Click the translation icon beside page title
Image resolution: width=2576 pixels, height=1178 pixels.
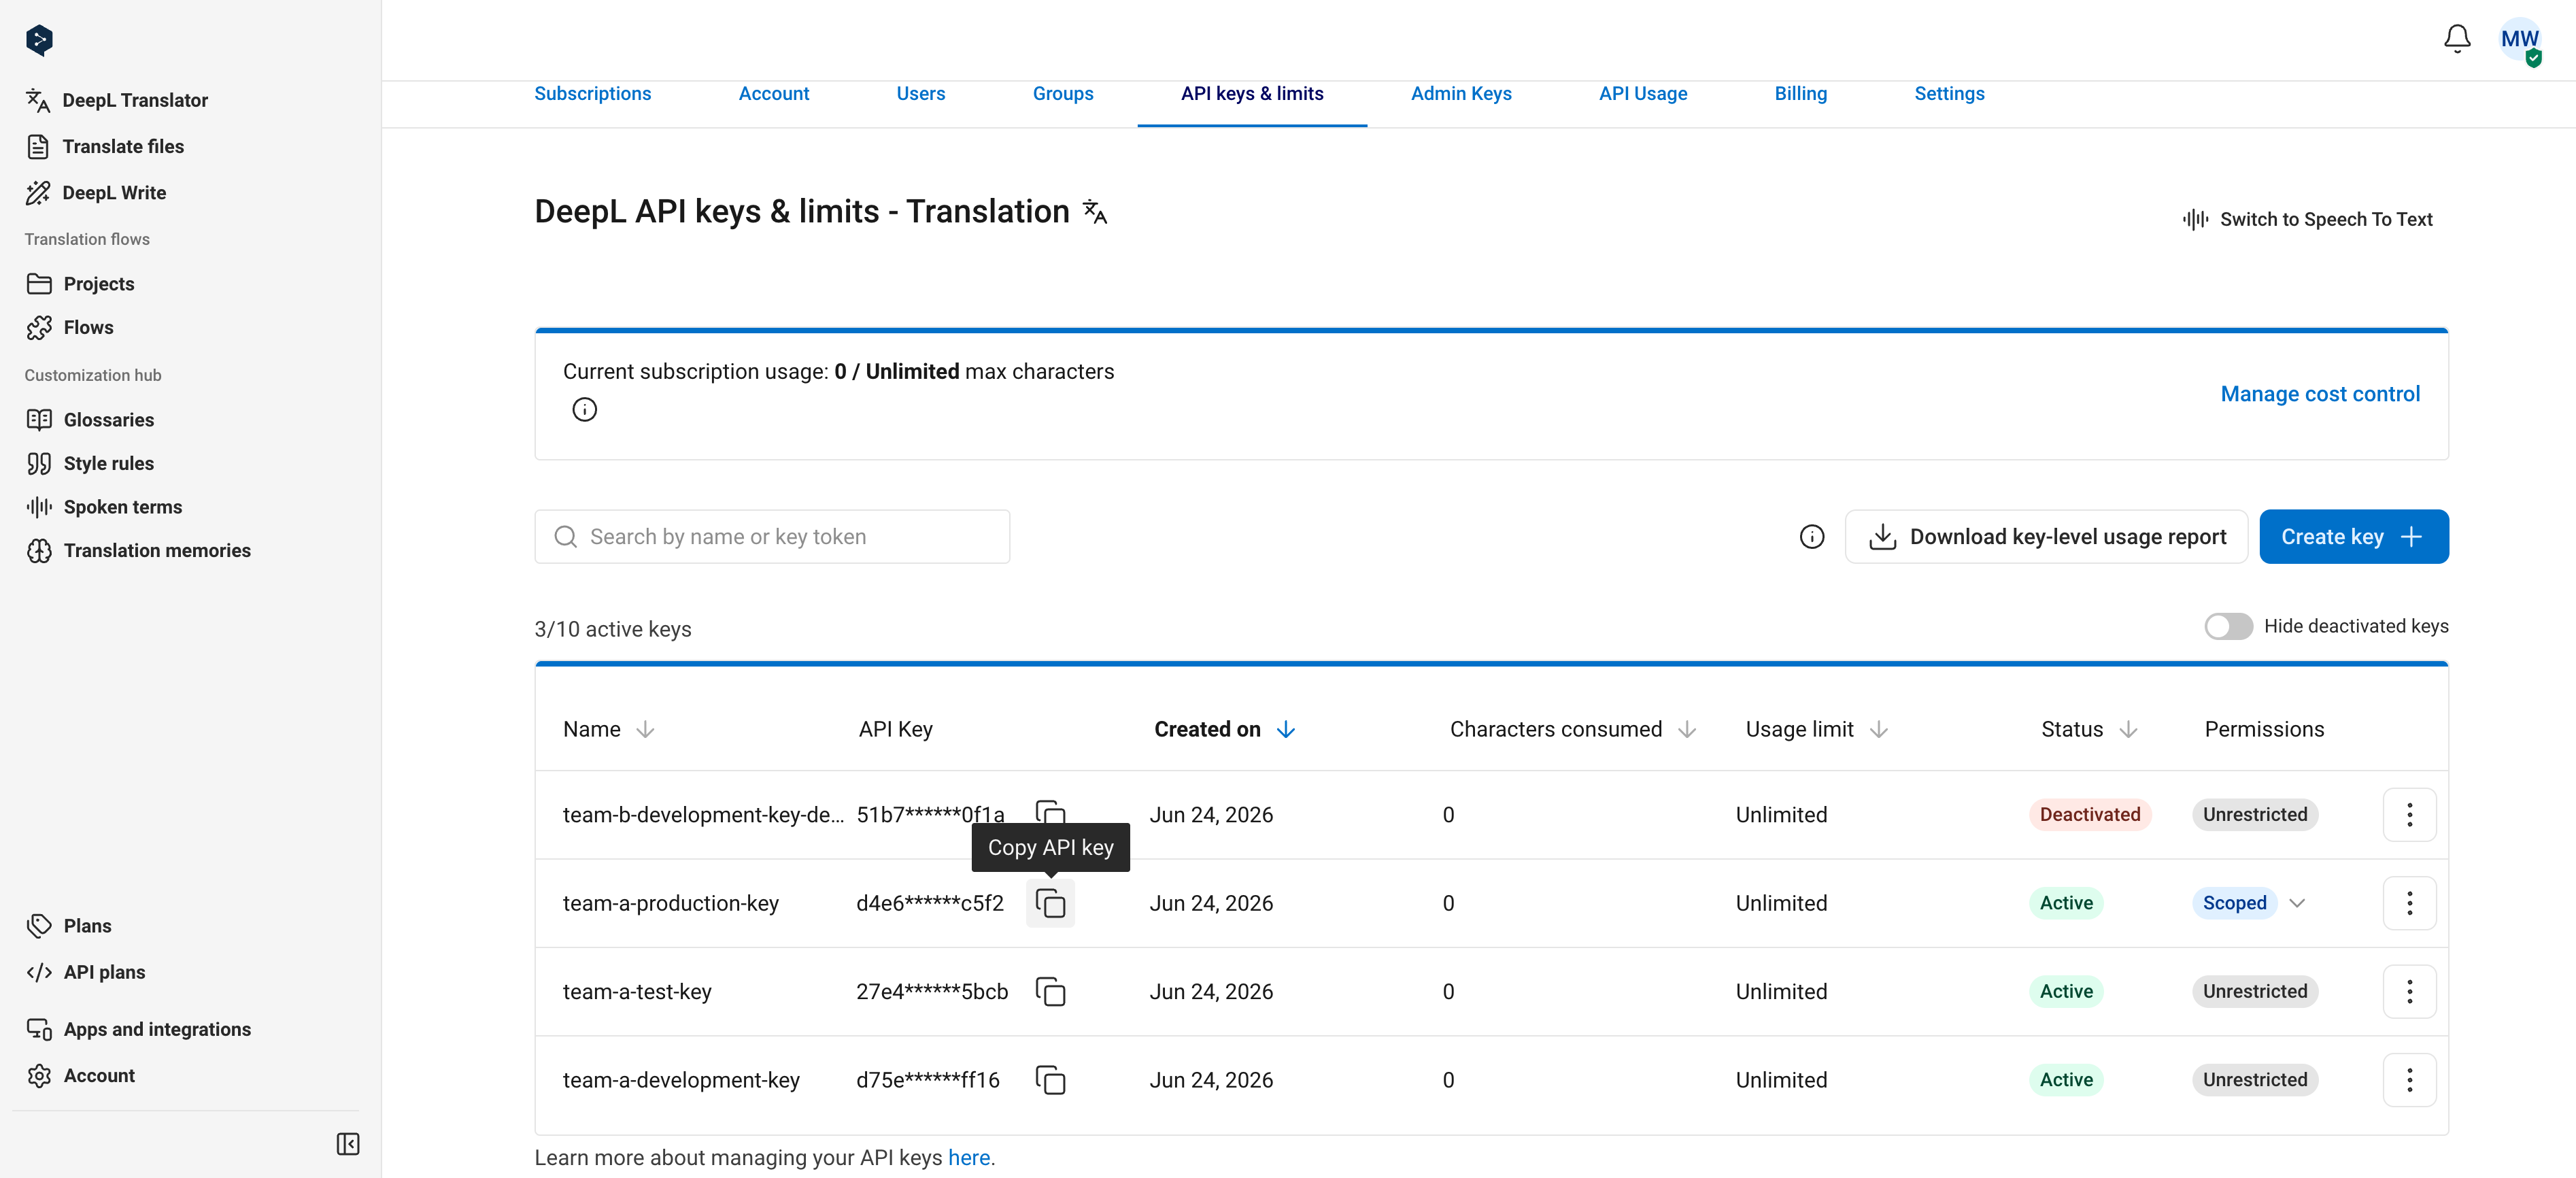1095,212
